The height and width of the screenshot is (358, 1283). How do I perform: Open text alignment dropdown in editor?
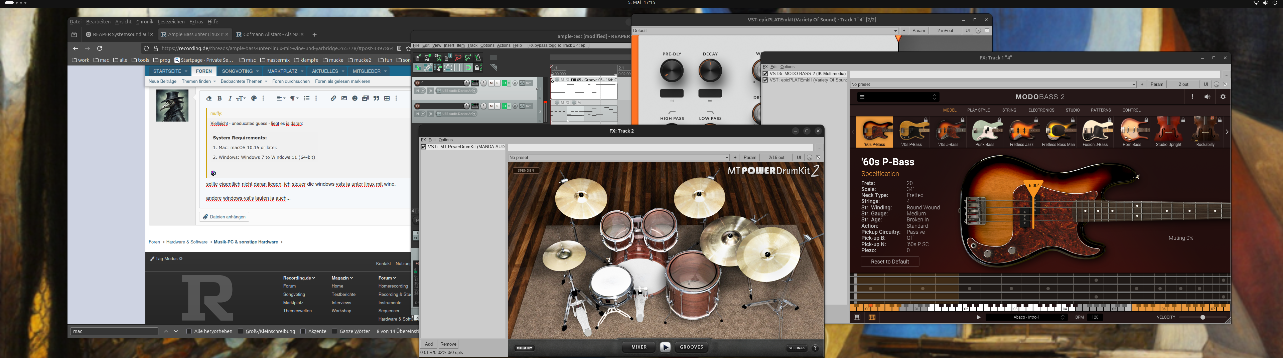click(x=281, y=99)
